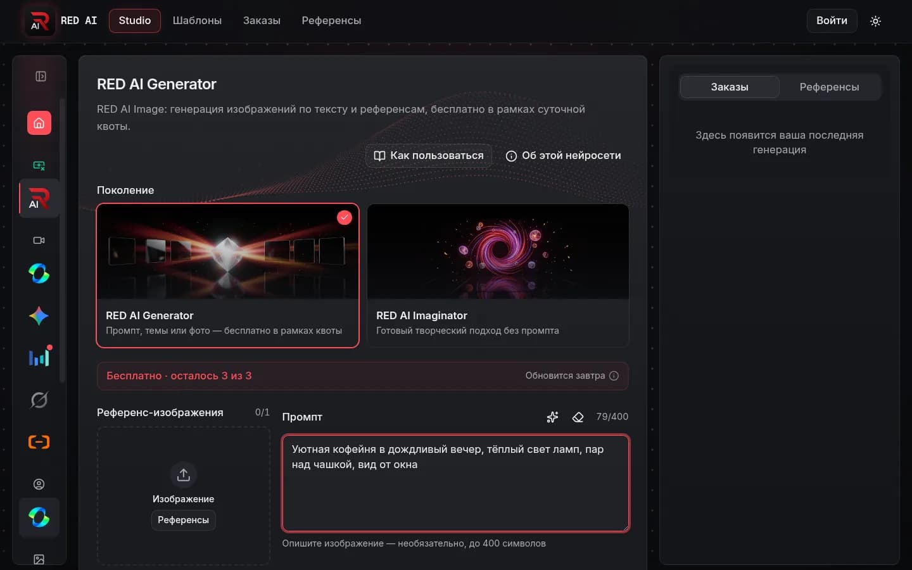Click the RED AI Generator page heading

point(156,84)
